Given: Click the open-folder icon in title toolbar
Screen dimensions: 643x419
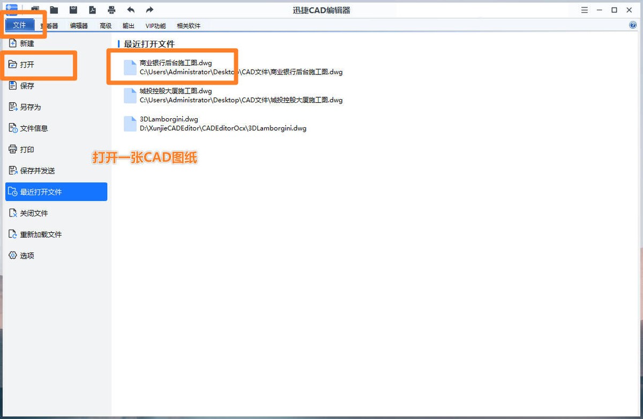Looking at the screenshot, I should click(54, 10).
